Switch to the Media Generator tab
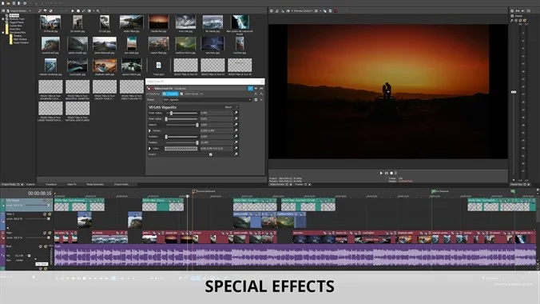Screen dimensions: 540x304 (x=95, y=185)
